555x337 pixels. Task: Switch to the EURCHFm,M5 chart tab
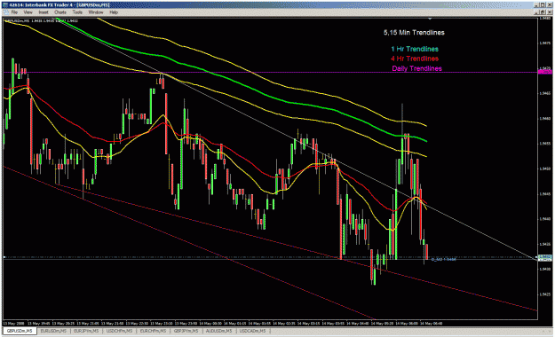click(153, 331)
